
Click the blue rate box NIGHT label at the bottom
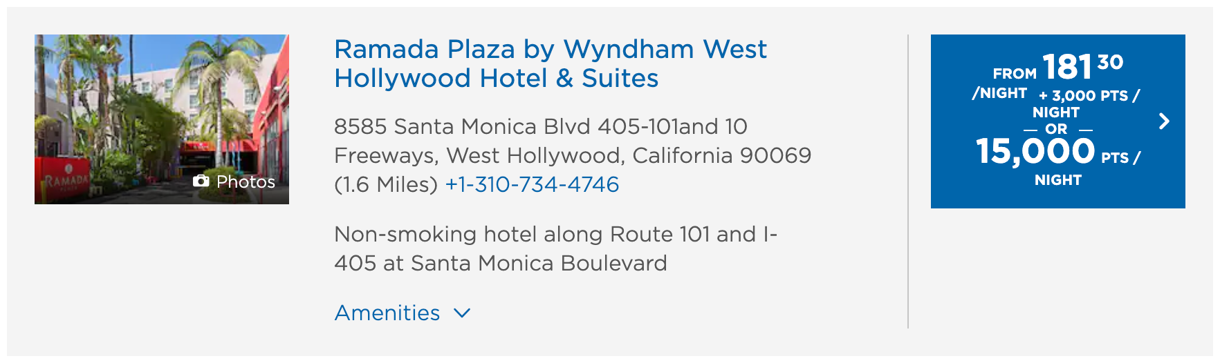point(1058,180)
